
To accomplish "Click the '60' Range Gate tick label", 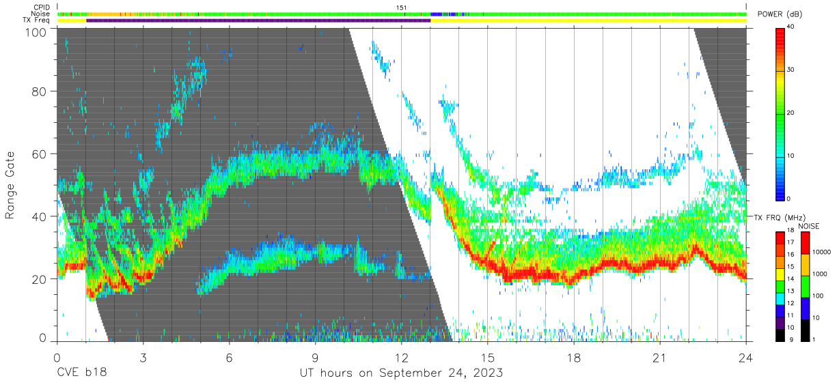I will tap(40, 154).
